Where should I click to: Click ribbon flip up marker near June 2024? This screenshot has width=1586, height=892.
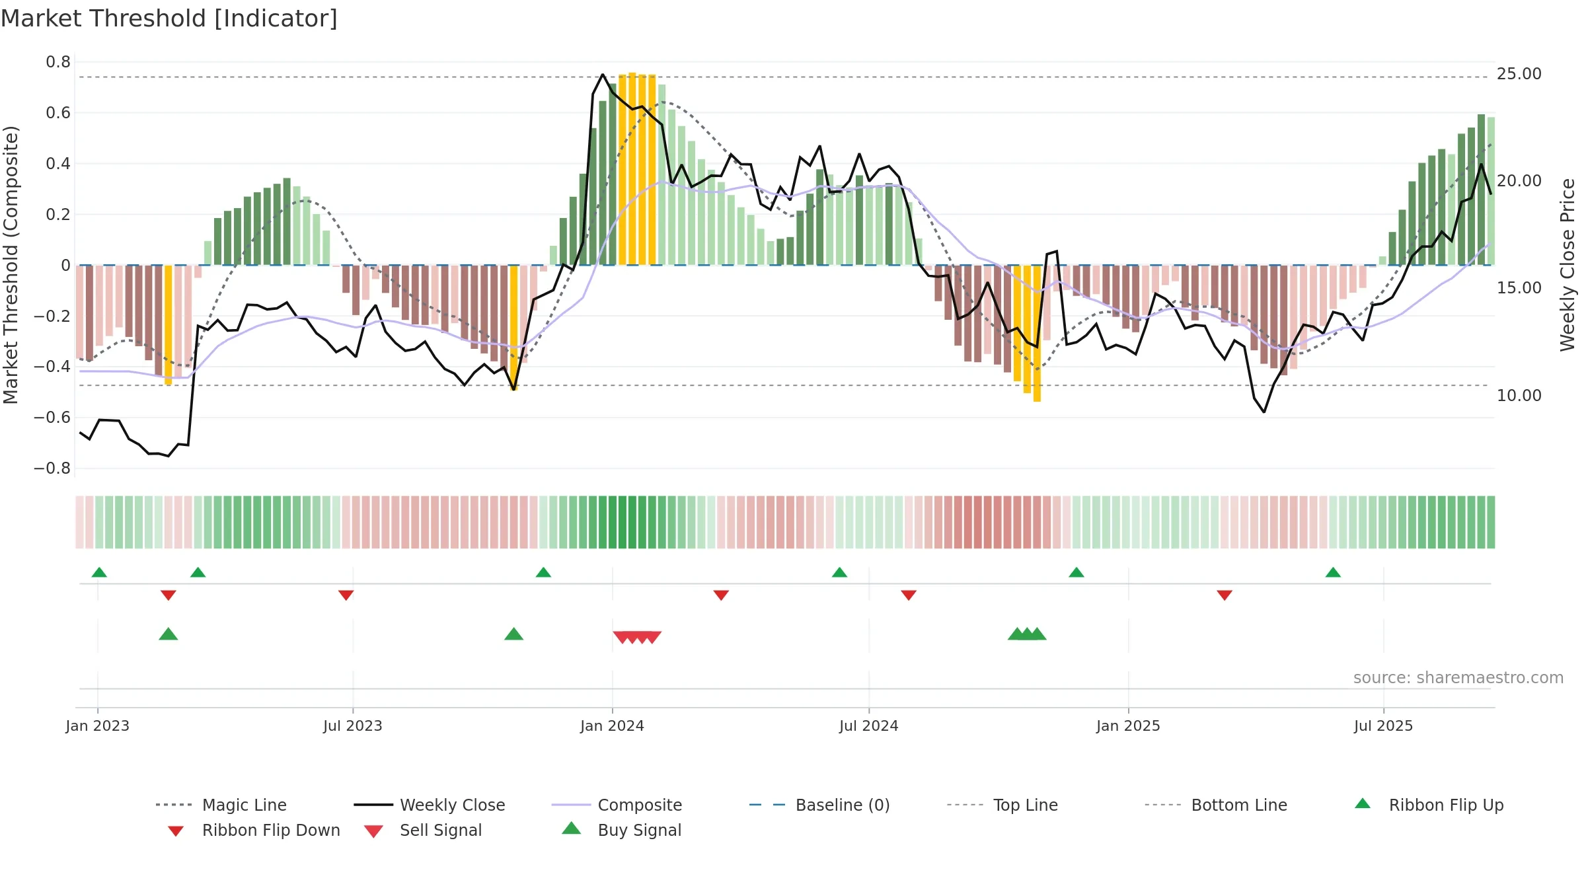tap(839, 572)
